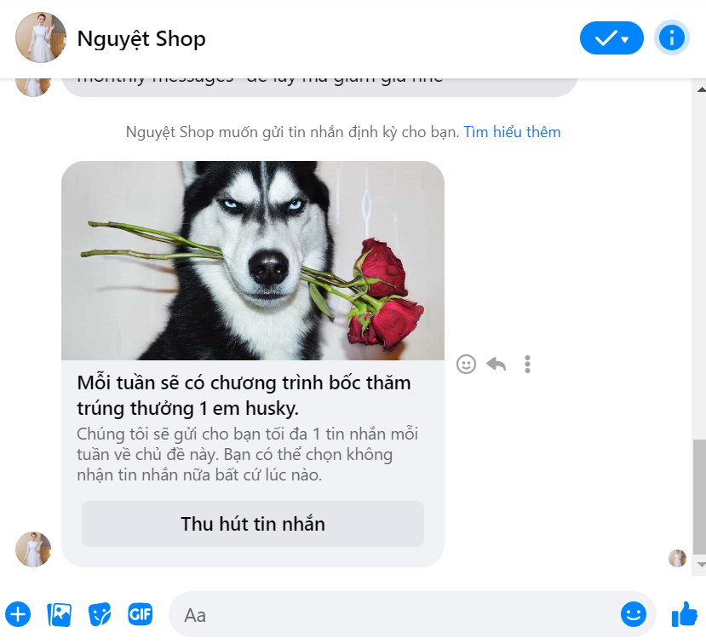
Task: Click Nguyệt Shop profile picture in header
Action: (41, 38)
